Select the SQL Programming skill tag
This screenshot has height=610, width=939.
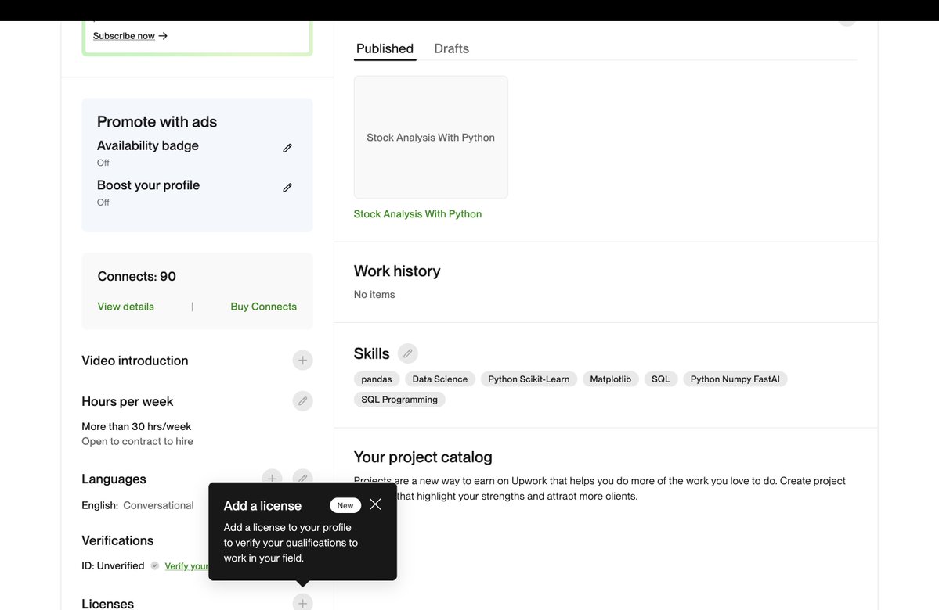399,400
